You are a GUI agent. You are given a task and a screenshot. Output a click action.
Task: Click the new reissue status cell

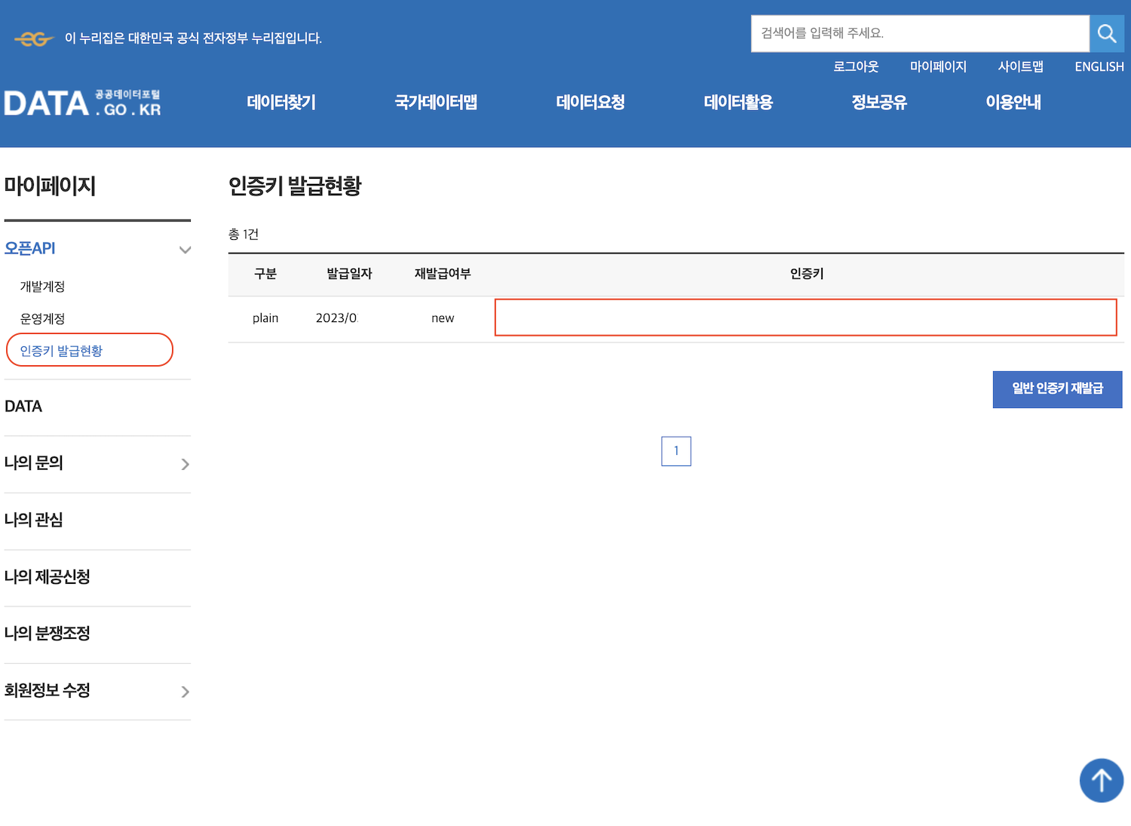point(443,318)
